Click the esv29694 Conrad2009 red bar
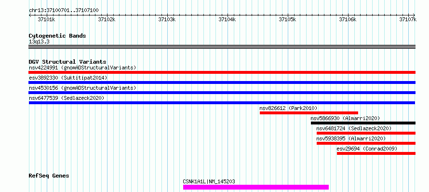Viewport: 429px width, 192px height. pos(376,153)
